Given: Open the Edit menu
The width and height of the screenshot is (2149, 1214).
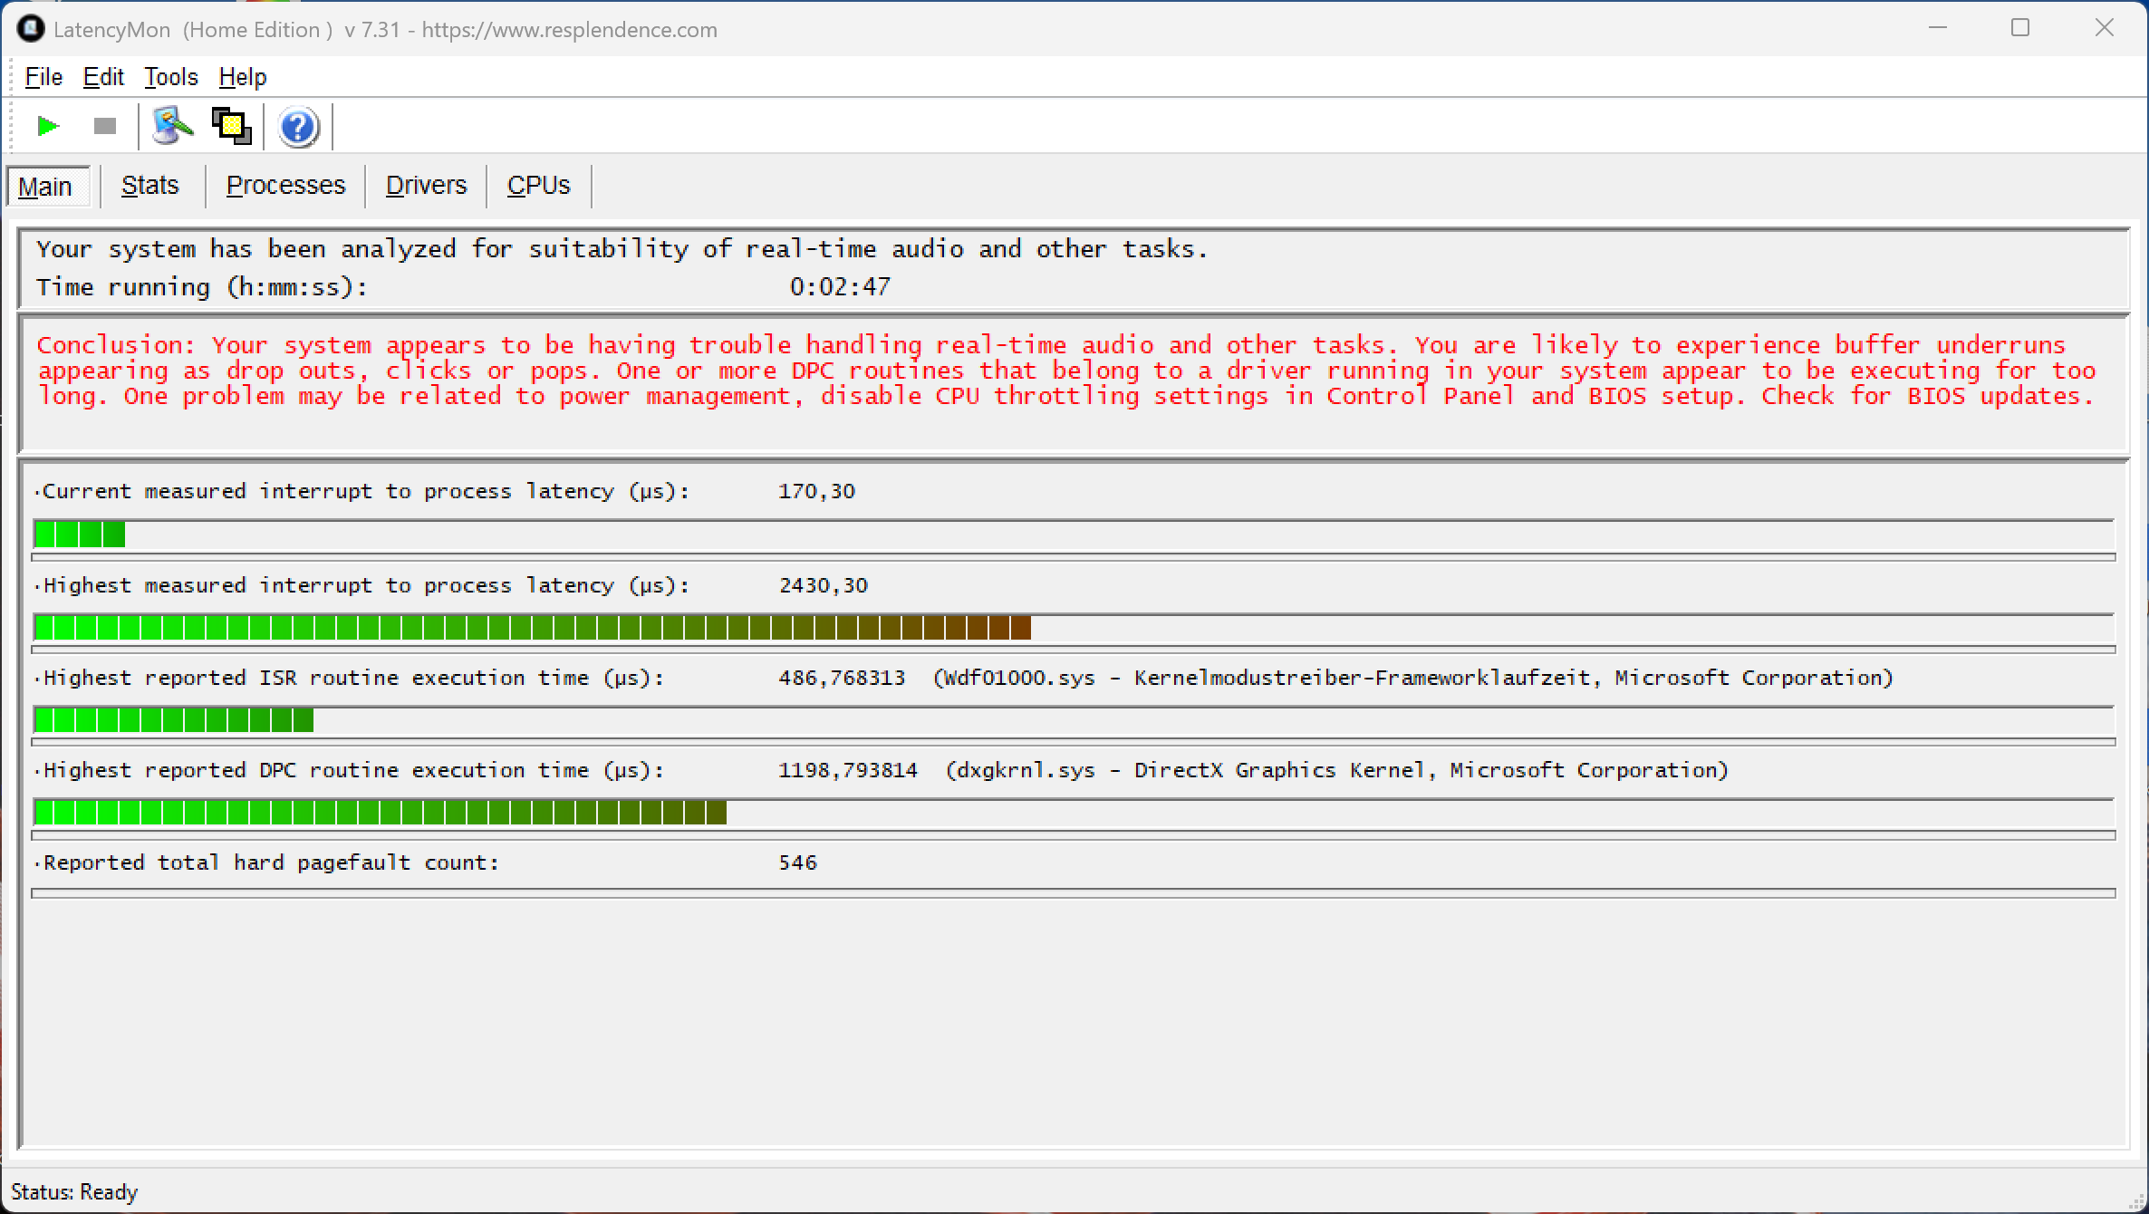Looking at the screenshot, I should (103, 77).
